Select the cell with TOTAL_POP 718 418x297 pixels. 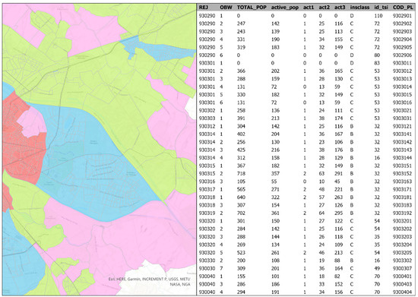point(241,174)
